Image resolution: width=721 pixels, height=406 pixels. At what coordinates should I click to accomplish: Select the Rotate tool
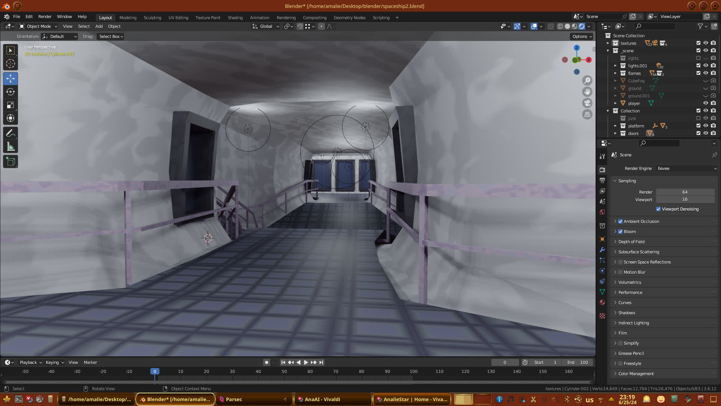click(11, 92)
